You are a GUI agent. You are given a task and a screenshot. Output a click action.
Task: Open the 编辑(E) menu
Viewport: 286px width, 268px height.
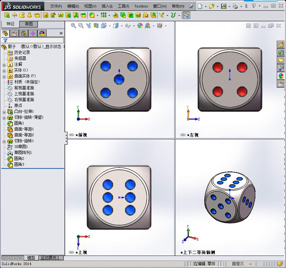pyautogui.click(x=73, y=6)
